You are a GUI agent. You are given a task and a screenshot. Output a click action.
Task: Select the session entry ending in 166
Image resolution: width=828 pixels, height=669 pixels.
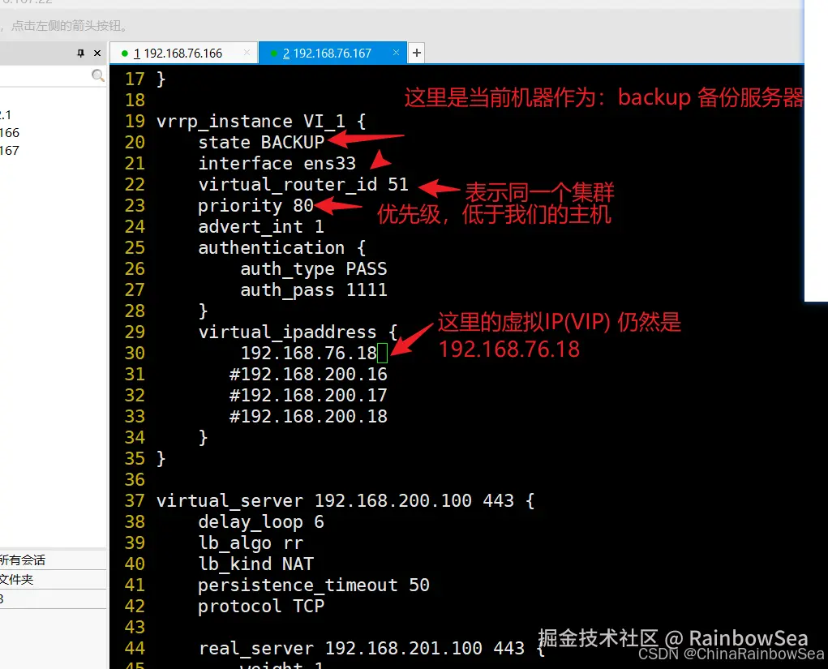pos(10,132)
